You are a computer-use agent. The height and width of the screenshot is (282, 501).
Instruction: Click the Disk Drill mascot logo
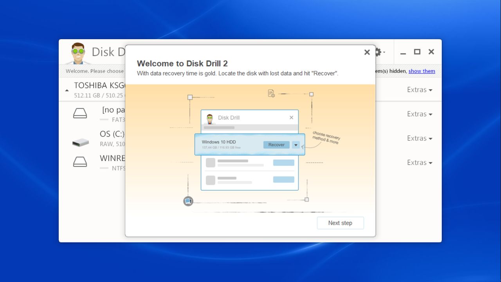click(x=78, y=53)
